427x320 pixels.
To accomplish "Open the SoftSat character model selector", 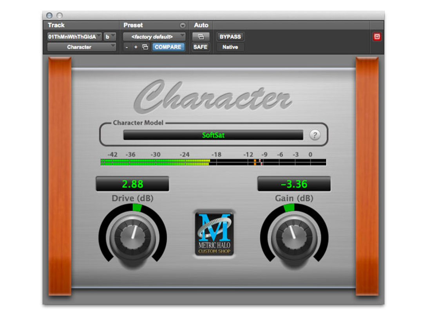I will point(213,135).
